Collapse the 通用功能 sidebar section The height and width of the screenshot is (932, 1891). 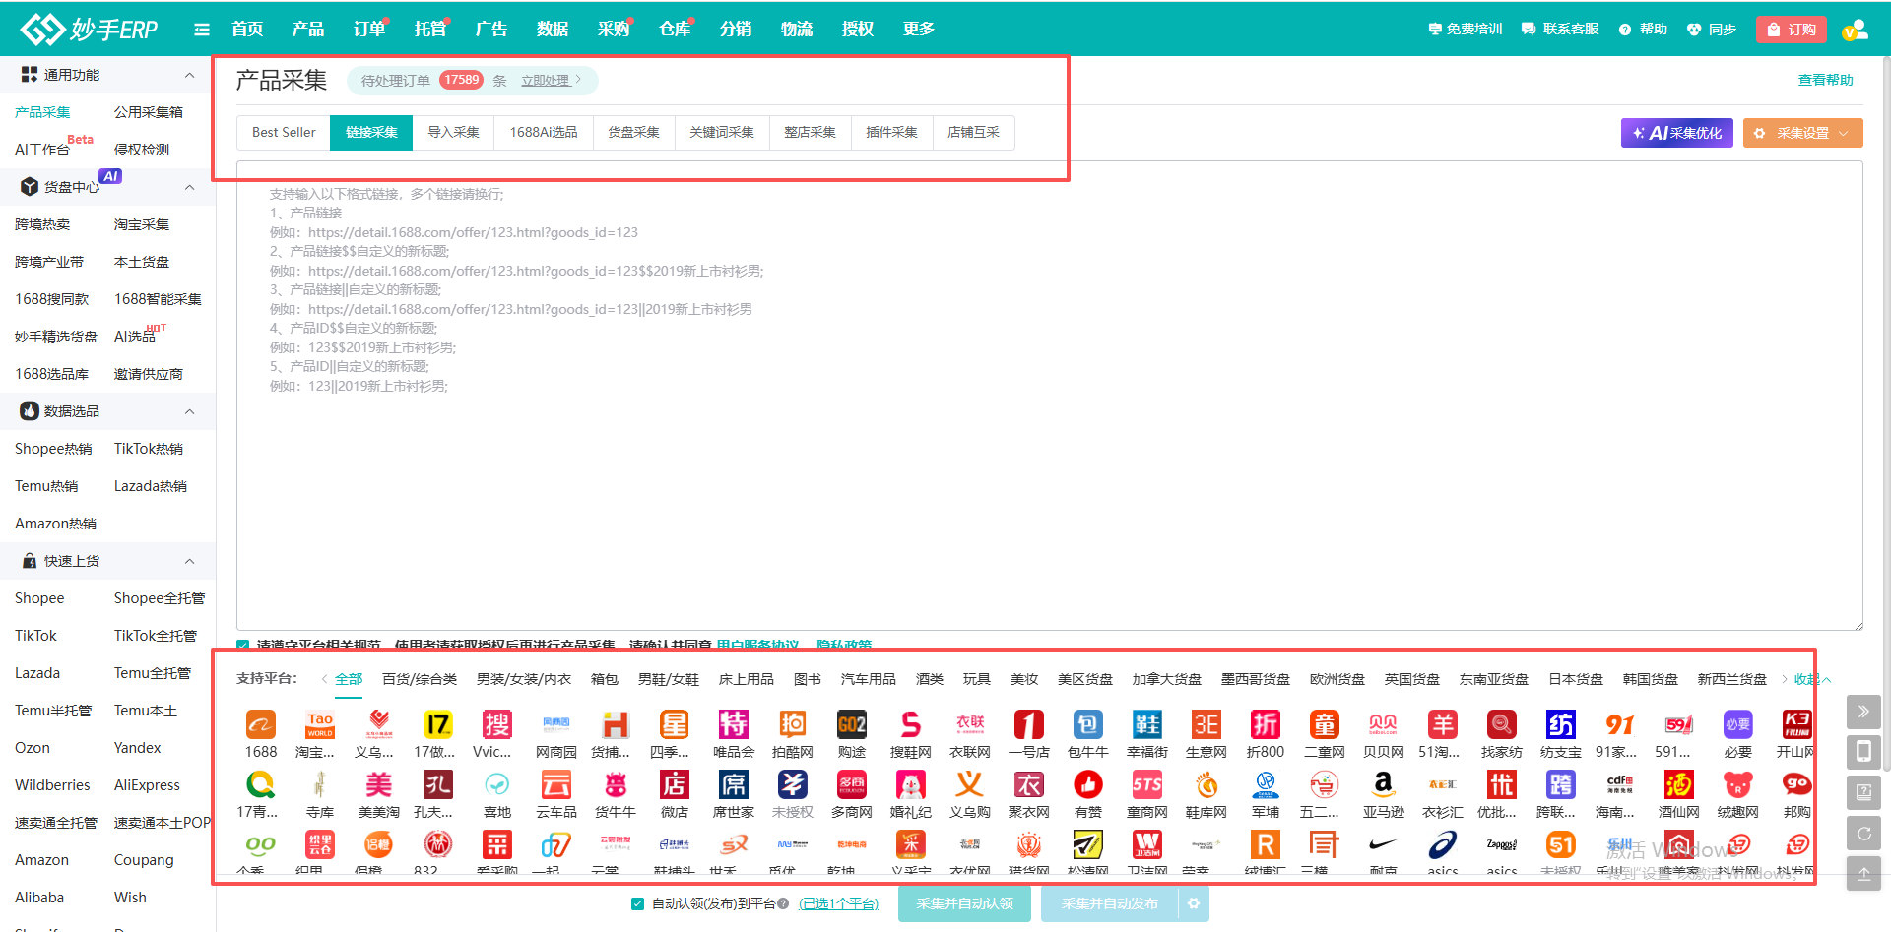click(x=189, y=75)
